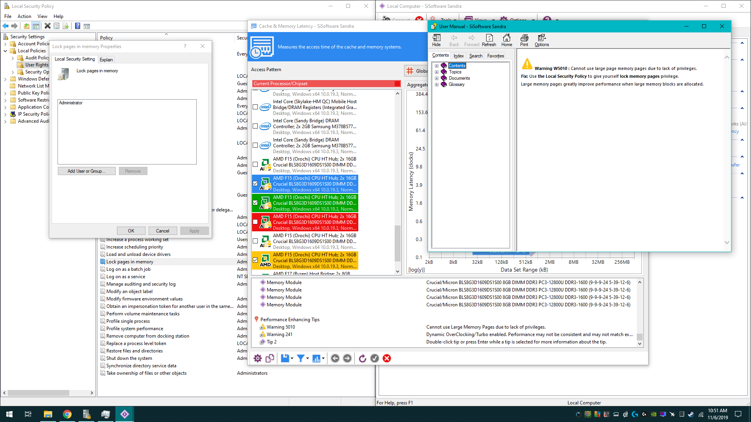The image size is (751, 422).
Task: Click OK in Lock pages in memory Properties
Action: [x=131, y=231]
